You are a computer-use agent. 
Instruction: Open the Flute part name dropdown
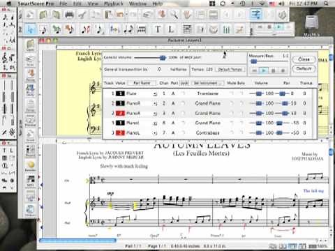155,93
